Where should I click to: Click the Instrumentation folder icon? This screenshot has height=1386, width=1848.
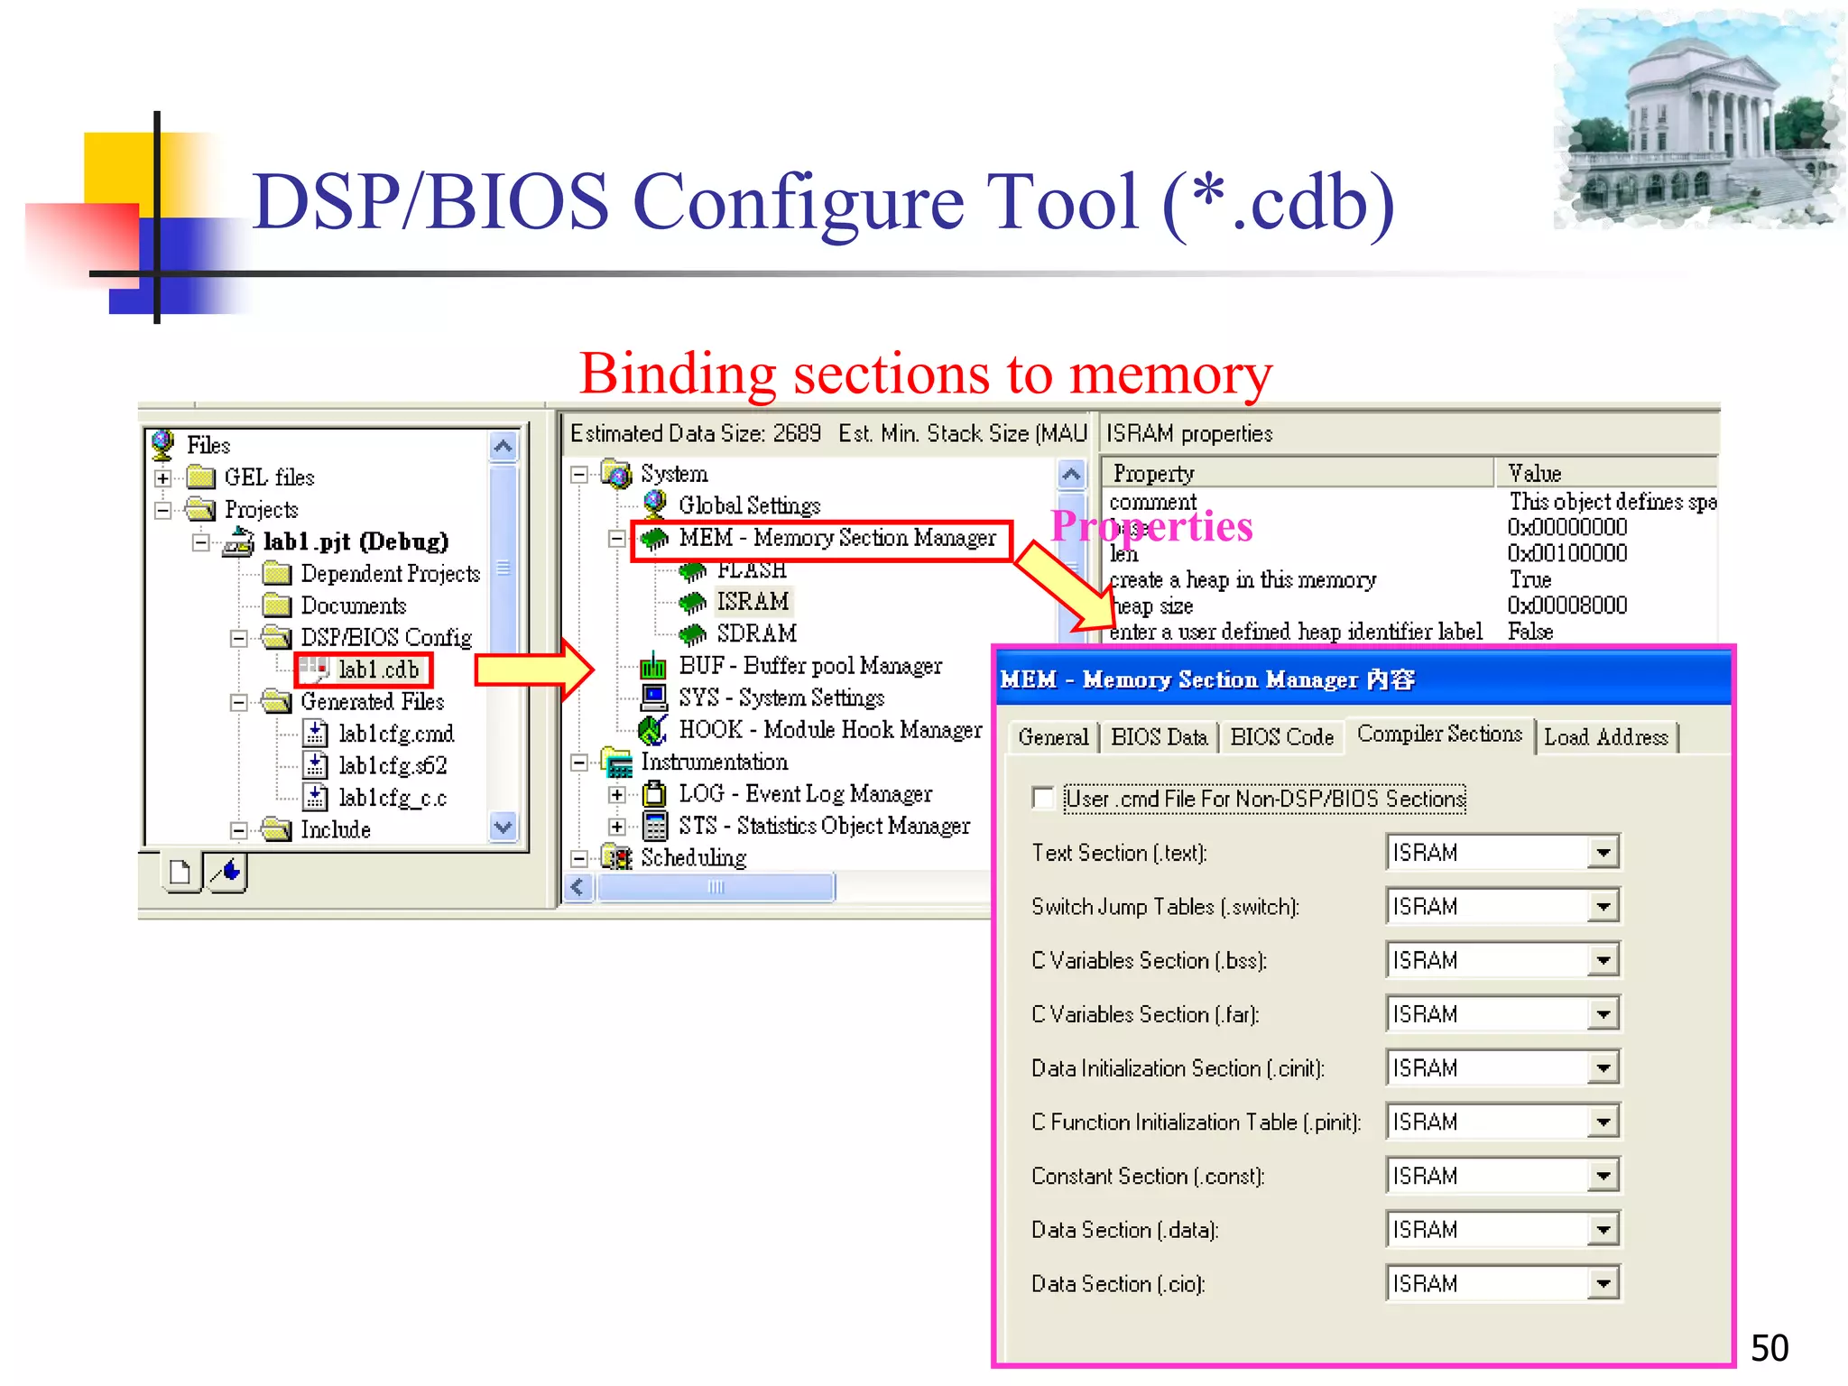click(617, 762)
